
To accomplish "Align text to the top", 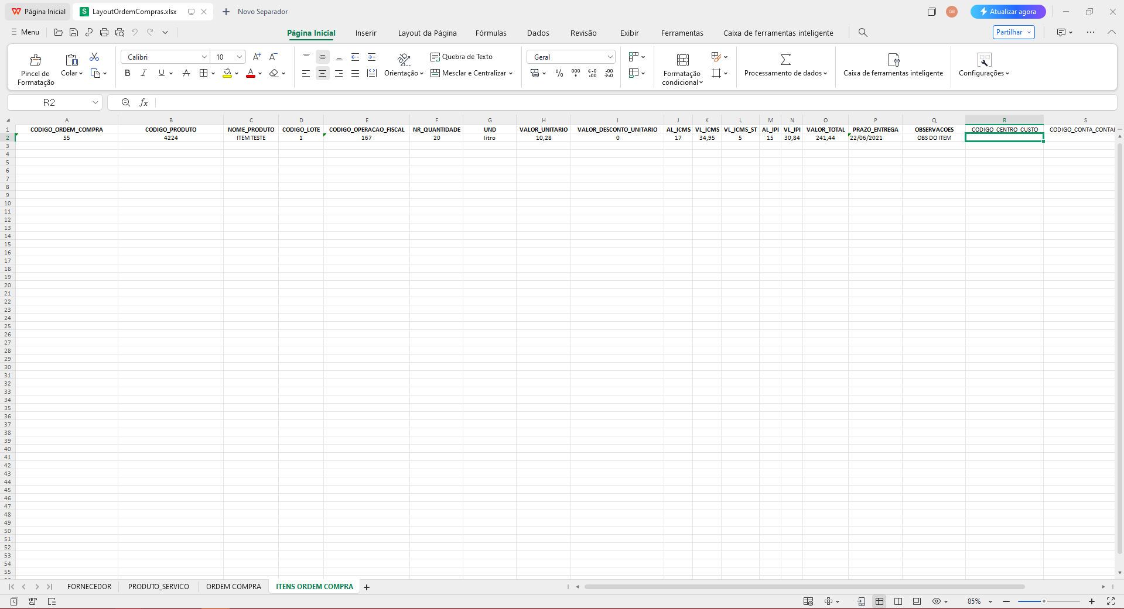I will click(x=306, y=57).
